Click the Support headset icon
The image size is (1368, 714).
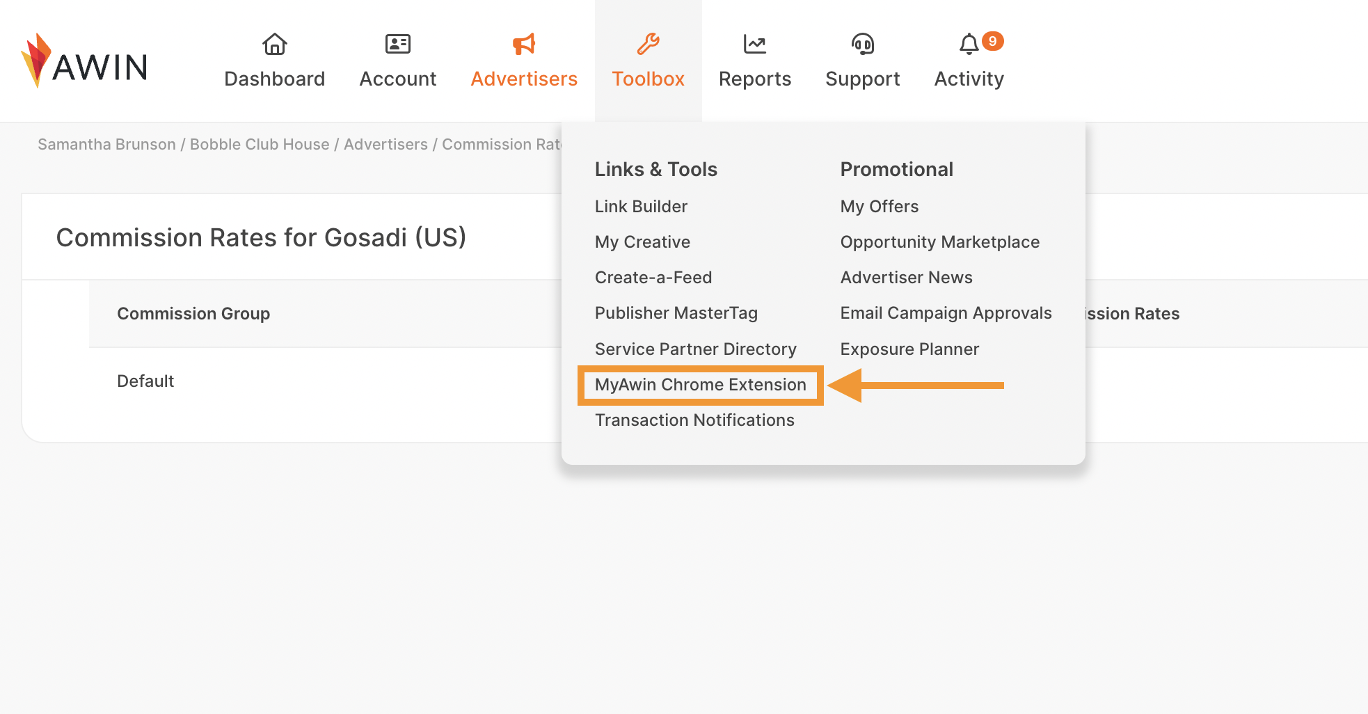(863, 44)
